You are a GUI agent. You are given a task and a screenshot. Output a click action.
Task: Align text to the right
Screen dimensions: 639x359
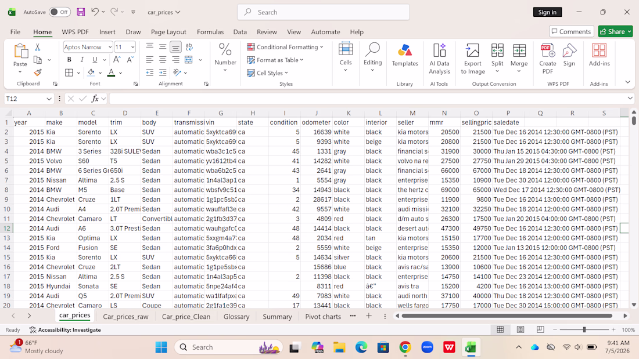pos(175,60)
